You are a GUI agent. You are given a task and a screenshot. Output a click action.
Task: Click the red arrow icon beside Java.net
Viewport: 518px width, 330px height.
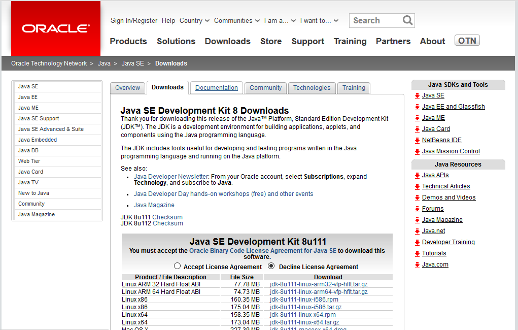click(417, 232)
